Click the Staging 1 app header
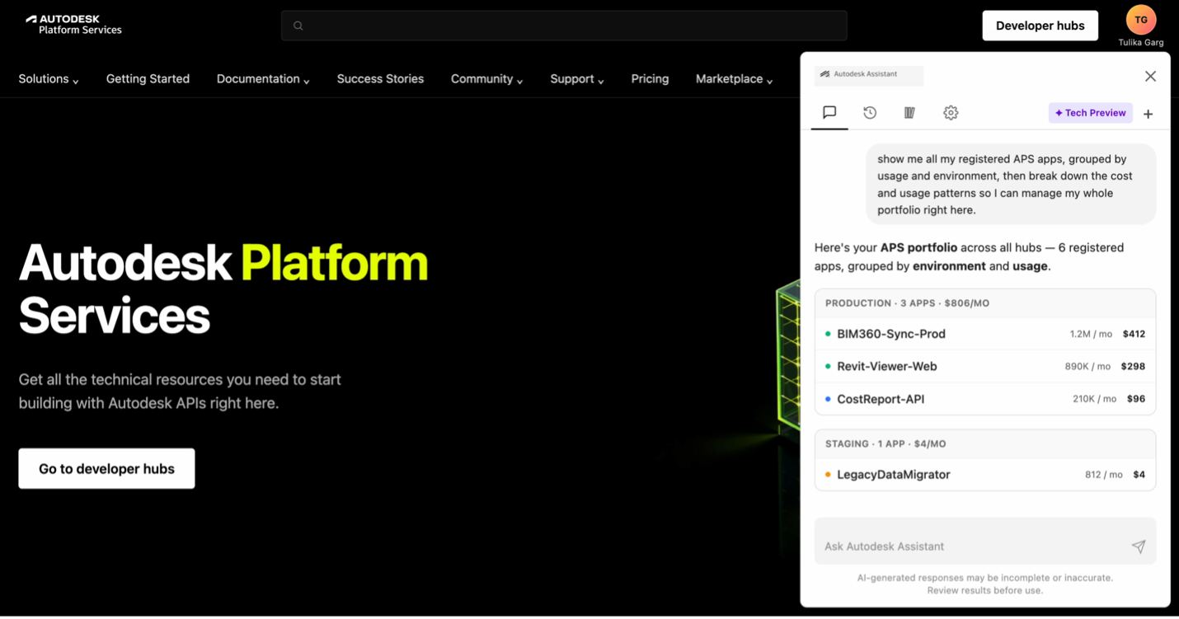 [x=985, y=443]
